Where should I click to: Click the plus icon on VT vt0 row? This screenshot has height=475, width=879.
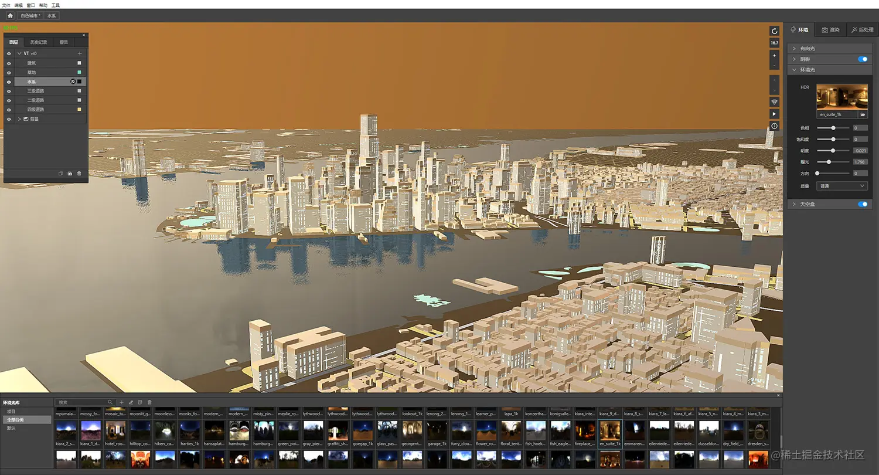coord(80,53)
